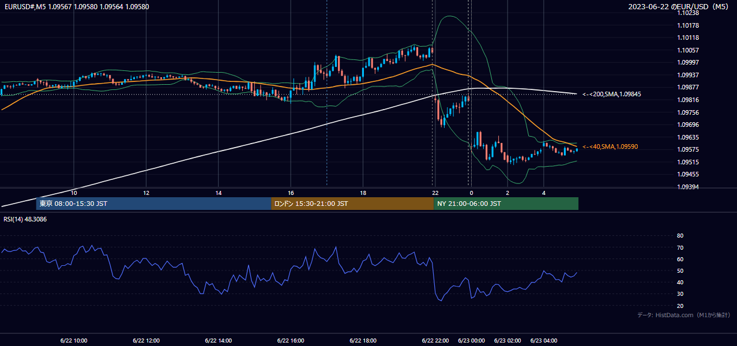This screenshot has height=346, width=737.
Task: Click the 6/22 10:00 date label
Action: click(73, 340)
